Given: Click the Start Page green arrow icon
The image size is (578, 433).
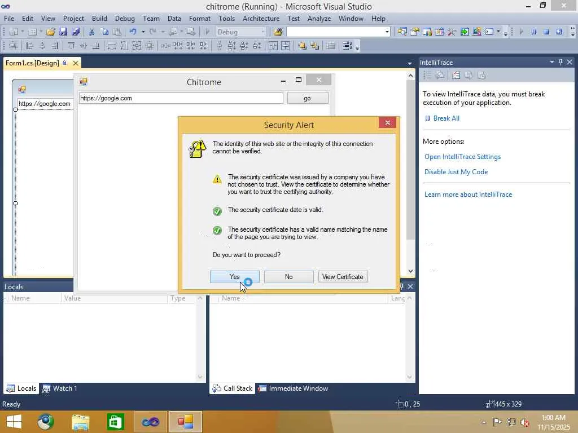Looking at the screenshot, I should point(465,32).
